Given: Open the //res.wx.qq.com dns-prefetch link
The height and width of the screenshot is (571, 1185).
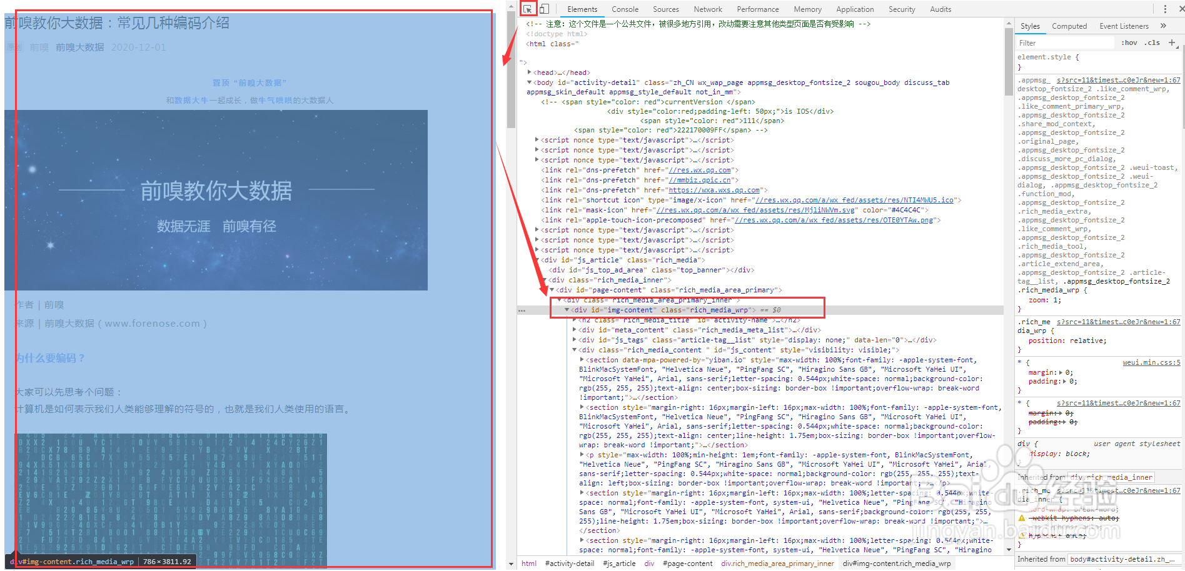Looking at the screenshot, I should tap(700, 170).
